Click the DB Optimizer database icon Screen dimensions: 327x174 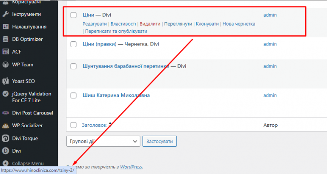pyautogui.click(x=6, y=39)
